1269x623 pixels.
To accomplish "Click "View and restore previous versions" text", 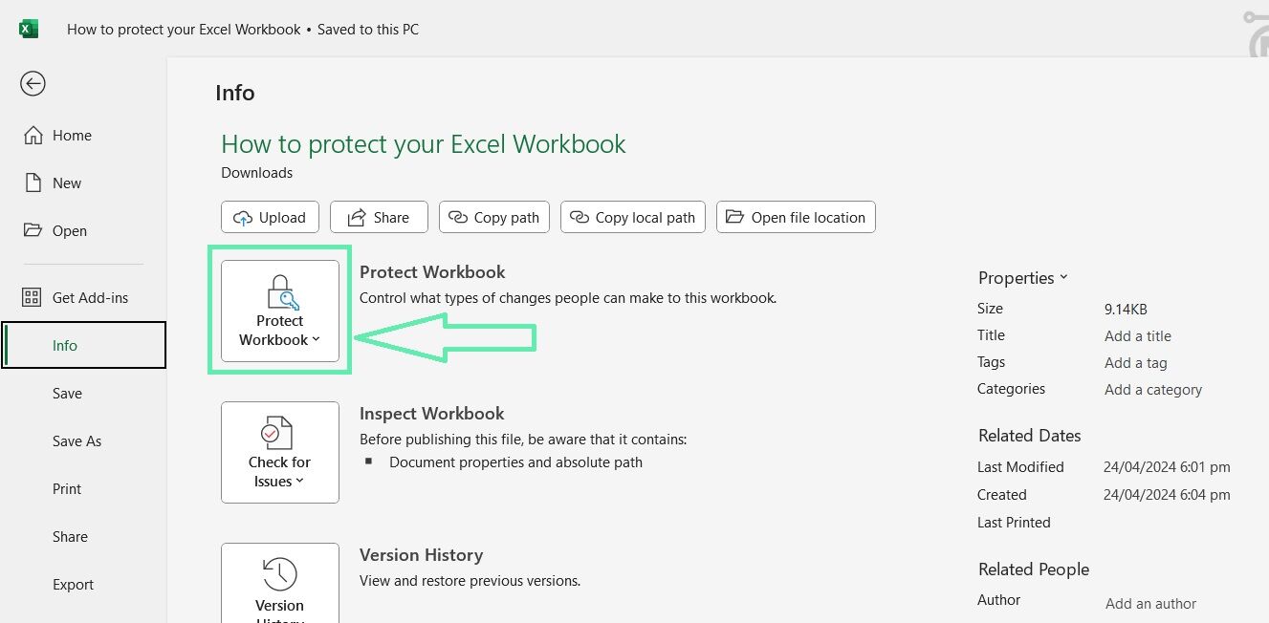I will click(470, 581).
